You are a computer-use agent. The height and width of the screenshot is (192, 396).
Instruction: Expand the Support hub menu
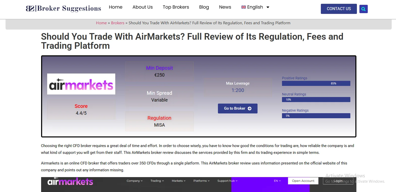click(x=228, y=181)
